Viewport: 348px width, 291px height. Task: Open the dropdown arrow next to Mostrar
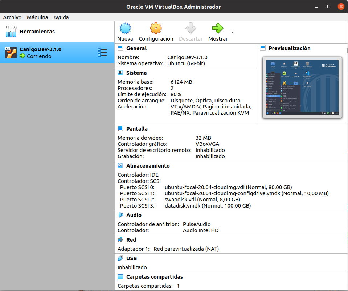(x=232, y=32)
